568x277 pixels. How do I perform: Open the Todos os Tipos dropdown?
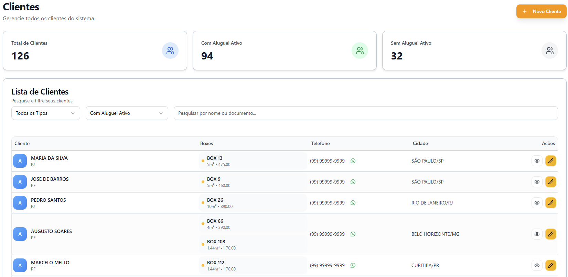pyautogui.click(x=45, y=113)
